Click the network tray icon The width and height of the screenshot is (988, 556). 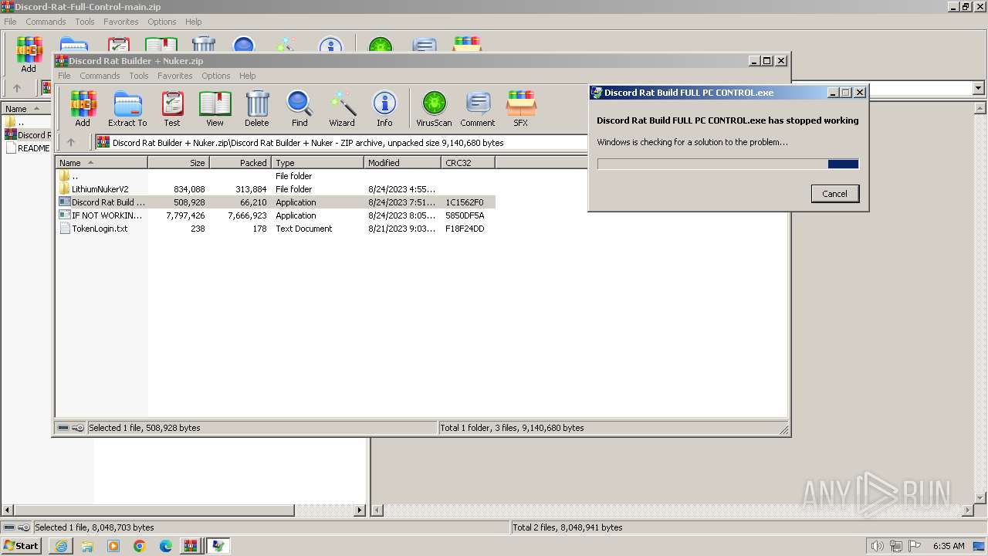coord(896,546)
